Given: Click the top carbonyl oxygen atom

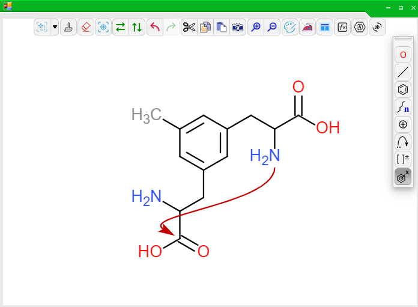Looking at the screenshot, I should tap(298, 87).
